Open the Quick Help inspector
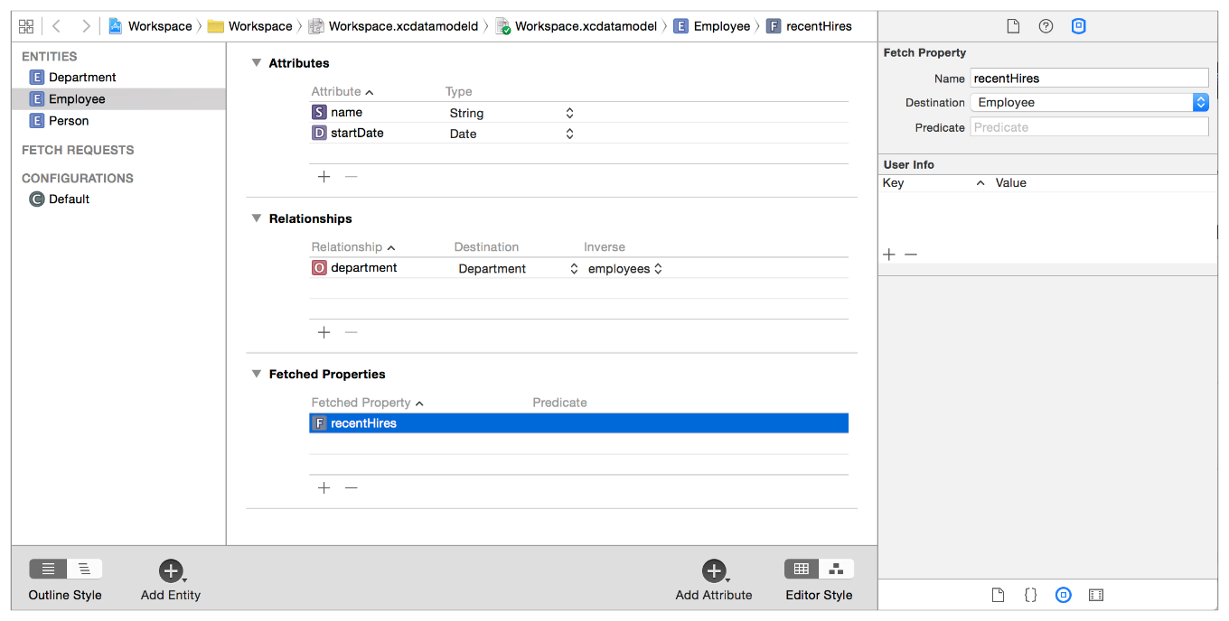The width and height of the screenshot is (1229, 621). coord(1046,26)
